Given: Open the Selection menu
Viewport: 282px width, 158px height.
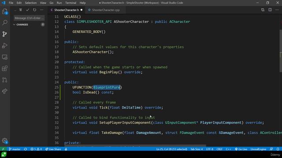Looking at the screenshot, I should pos(30,3).
